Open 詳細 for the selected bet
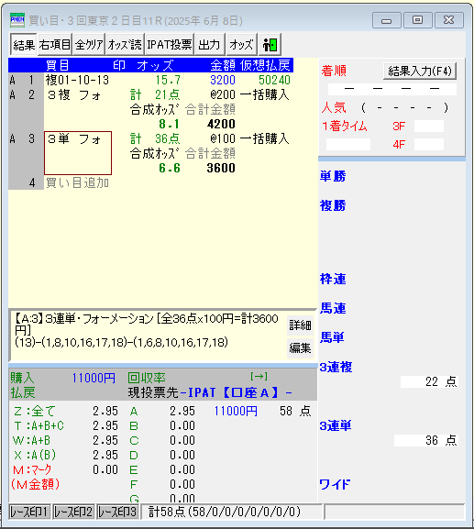The image size is (474, 529). pos(300,325)
